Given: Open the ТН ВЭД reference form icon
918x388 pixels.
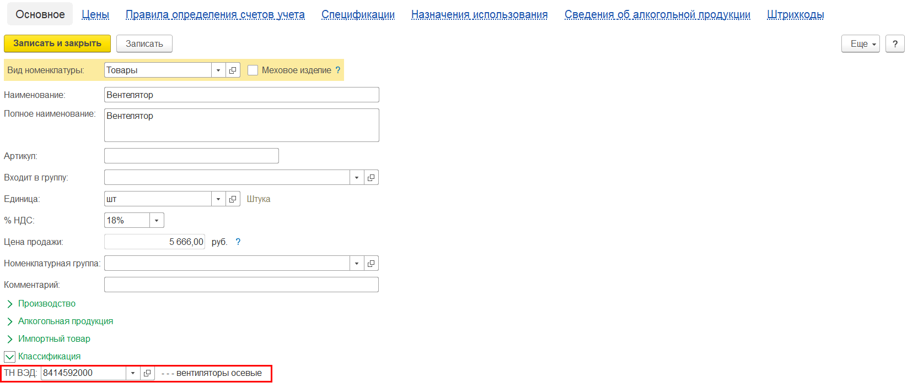Looking at the screenshot, I should tap(147, 373).
